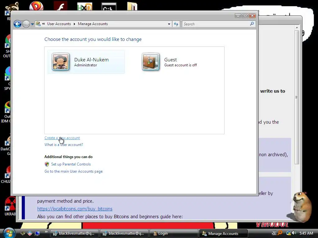Open What is a user account? help
318x238 pixels.
[x=64, y=145]
